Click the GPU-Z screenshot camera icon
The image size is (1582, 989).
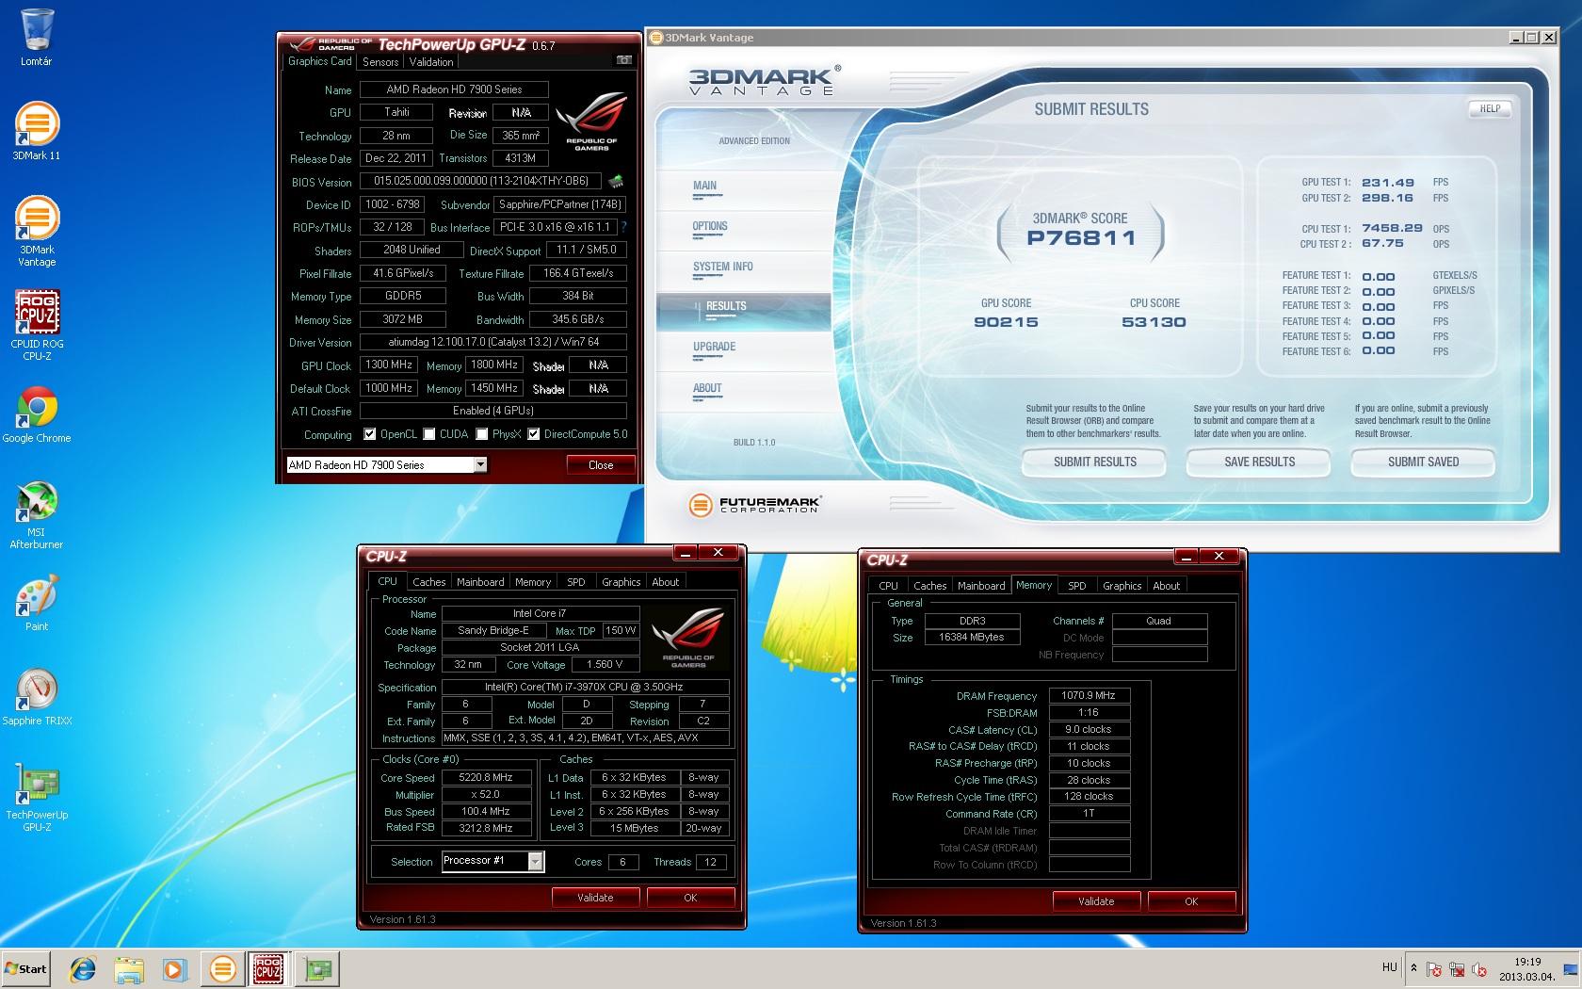(623, 60)
